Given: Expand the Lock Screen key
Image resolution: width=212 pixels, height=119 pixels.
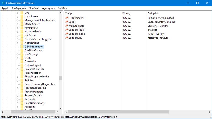Looking at the screenshot, I should point(18,17).
